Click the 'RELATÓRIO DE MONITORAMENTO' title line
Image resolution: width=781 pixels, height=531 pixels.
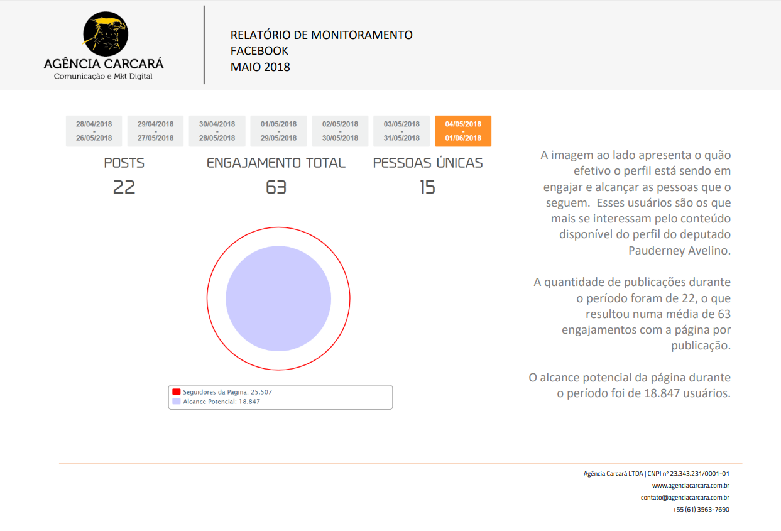[322, 35]
